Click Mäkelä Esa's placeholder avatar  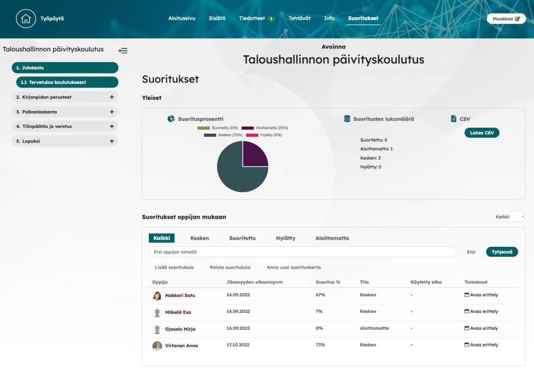[157, 313]
